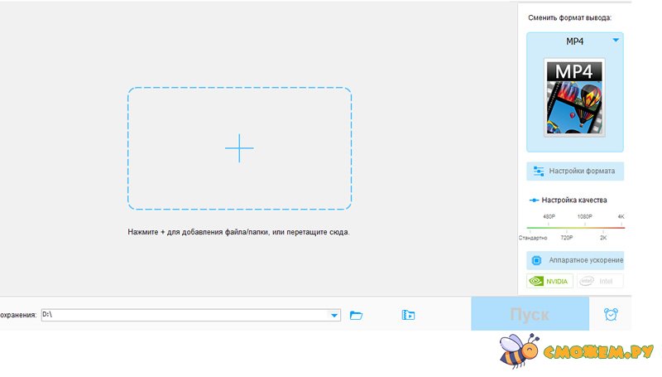Click the quality settings slider icon
The height and width of the screenshot is (377, 662).
pyautogui.click(x=535, y=201)
